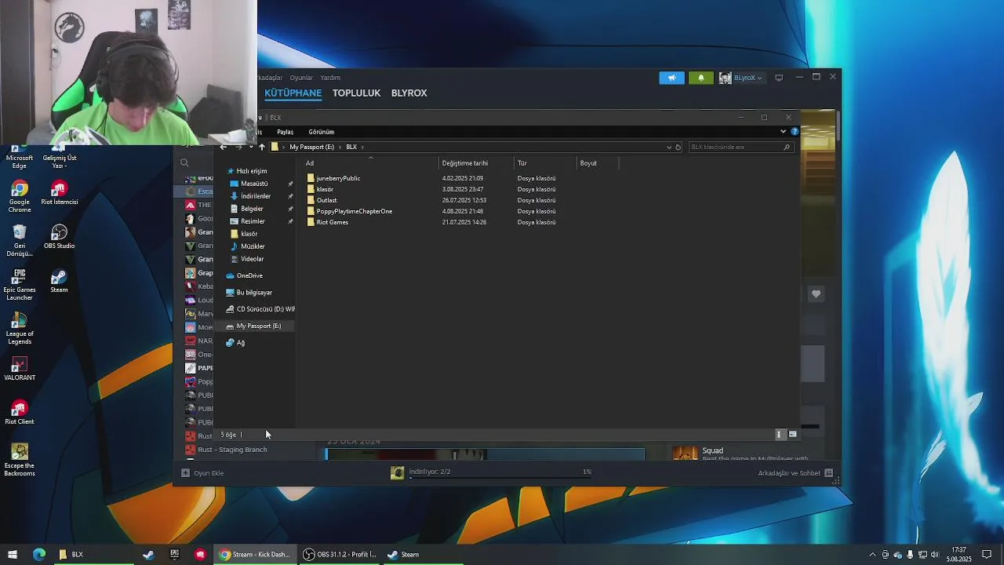1004x565 pixels.
Task: Select Rust - Staging Branch in Steam library
Action: pos(232,450)
